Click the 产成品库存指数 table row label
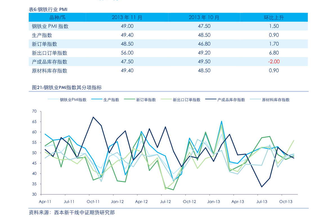Image resolution: width=335 pixels, height=221 pixels. click(x=50, y=62)
